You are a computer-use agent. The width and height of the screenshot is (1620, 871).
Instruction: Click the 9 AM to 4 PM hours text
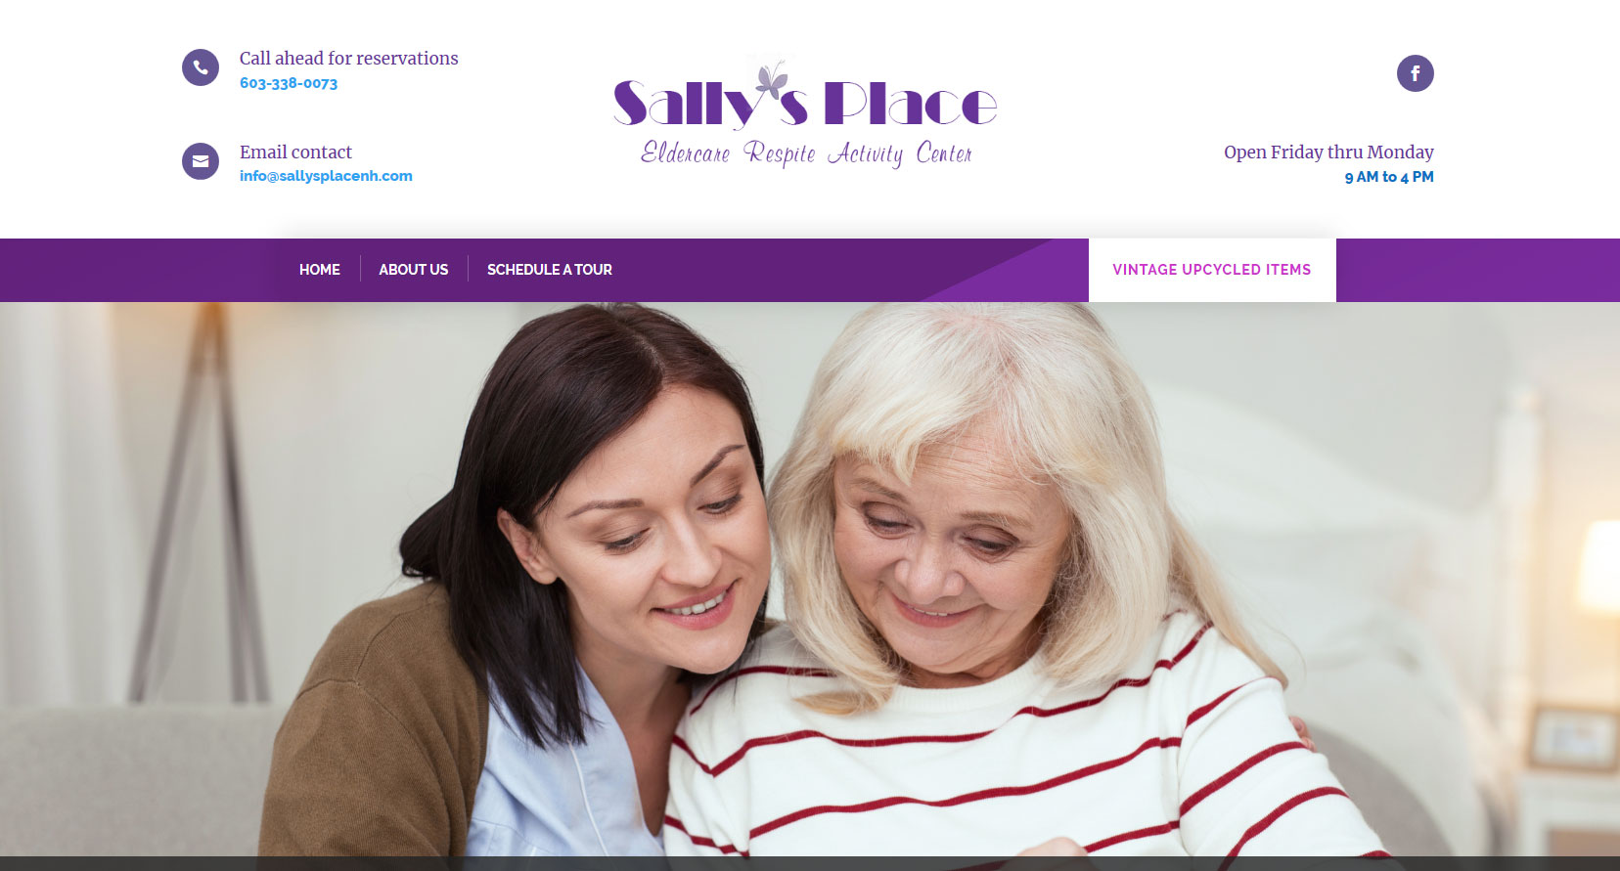[1389, 177]
